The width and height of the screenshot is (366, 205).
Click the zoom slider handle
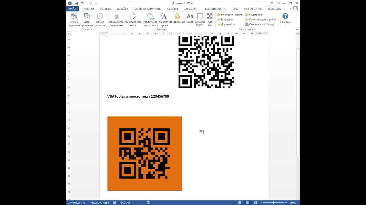coord(274,203)
